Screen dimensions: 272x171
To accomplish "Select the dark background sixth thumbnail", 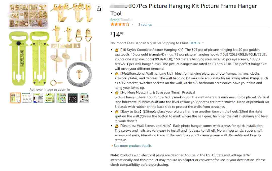I will 73,98.
